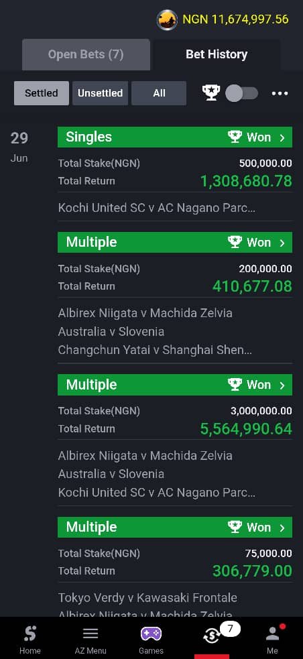Switch to the Bet History tab

(217, 54)
